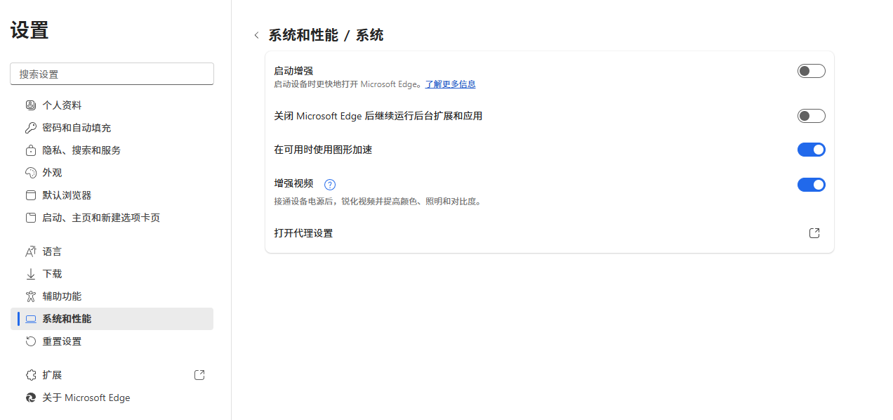Click the palette icon for 外观

(30, 173)
